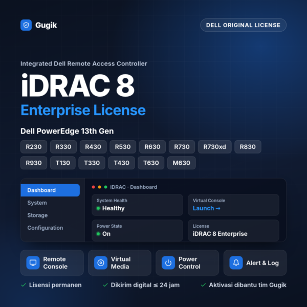Screen dimensions: 307x307
Task: Click the Virtual Console card label
Action: point(209,201)
